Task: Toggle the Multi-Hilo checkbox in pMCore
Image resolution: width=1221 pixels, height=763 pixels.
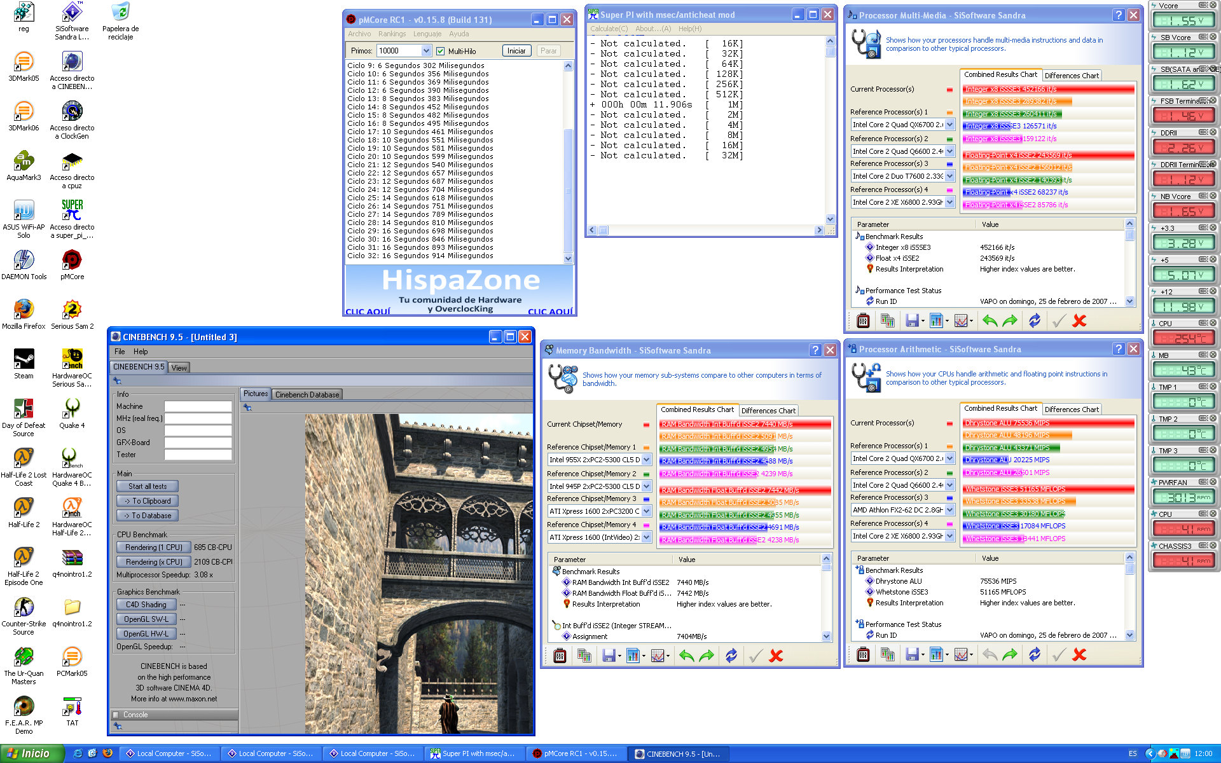Action: pos(440,51)
